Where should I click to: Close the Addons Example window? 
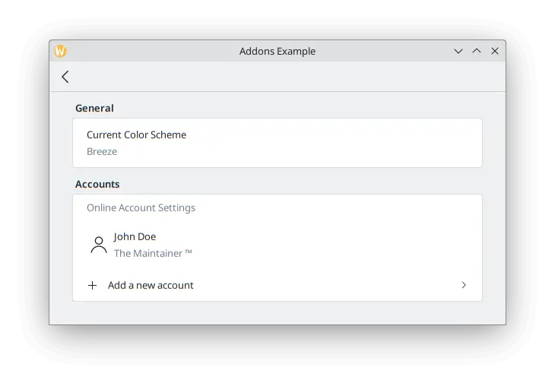495,51
